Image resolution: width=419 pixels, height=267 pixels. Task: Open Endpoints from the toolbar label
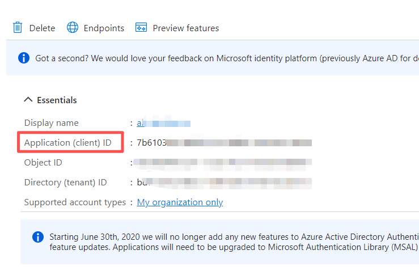pyautogui.click(x=104, y=28)
